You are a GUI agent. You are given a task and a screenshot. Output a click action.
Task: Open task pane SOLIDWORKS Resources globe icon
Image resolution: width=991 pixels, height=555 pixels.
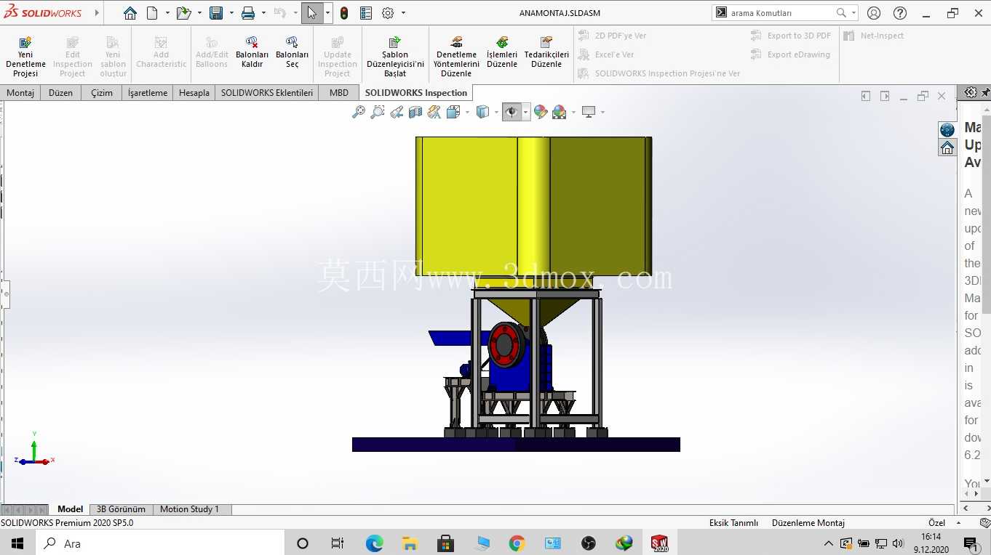point(947,129)
